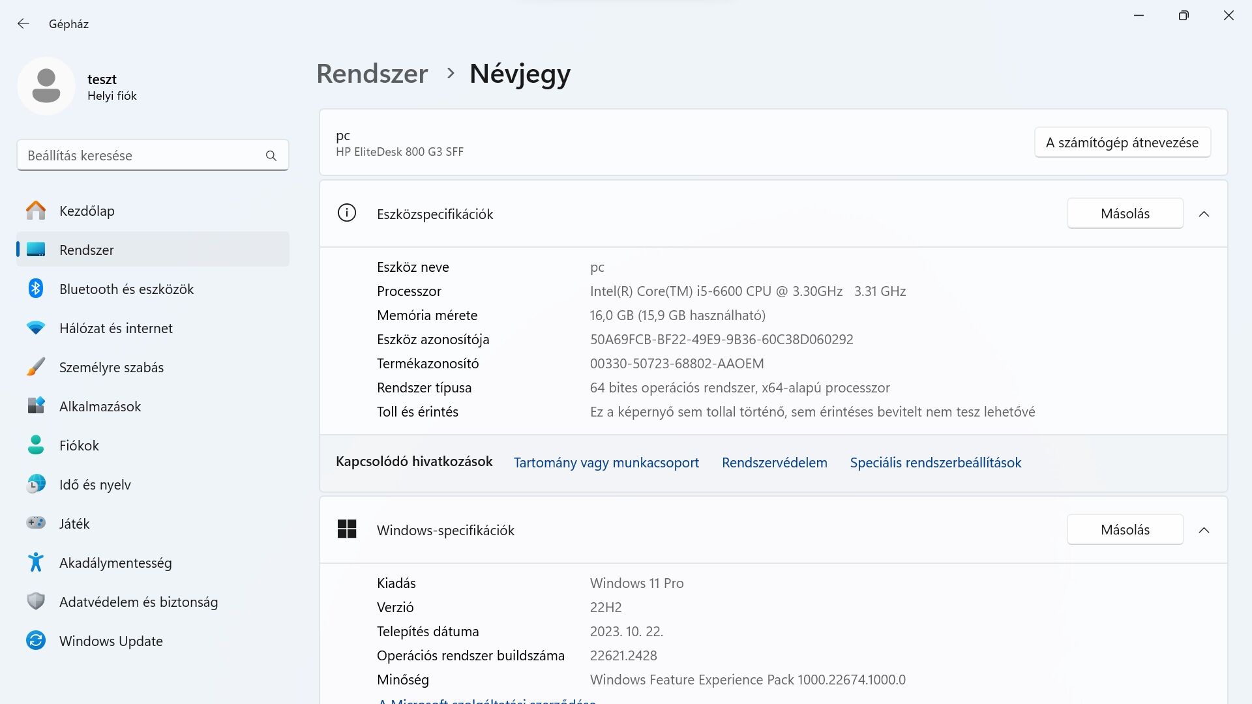Open Speciális rendszerbeállítások link
Viewport: 1252px width, 704px height.
point(935,463)
